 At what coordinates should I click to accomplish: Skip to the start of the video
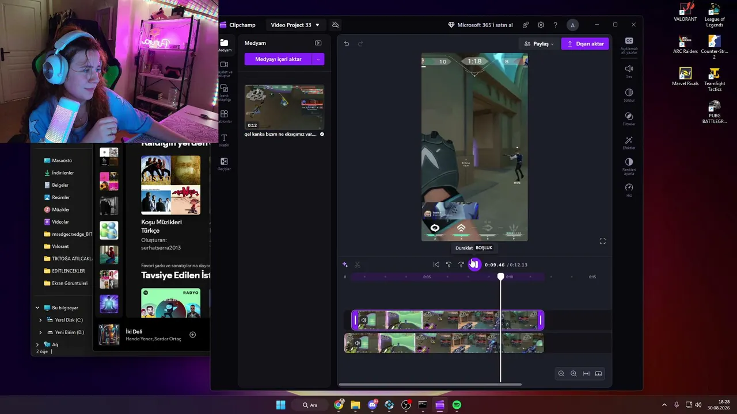436,264
